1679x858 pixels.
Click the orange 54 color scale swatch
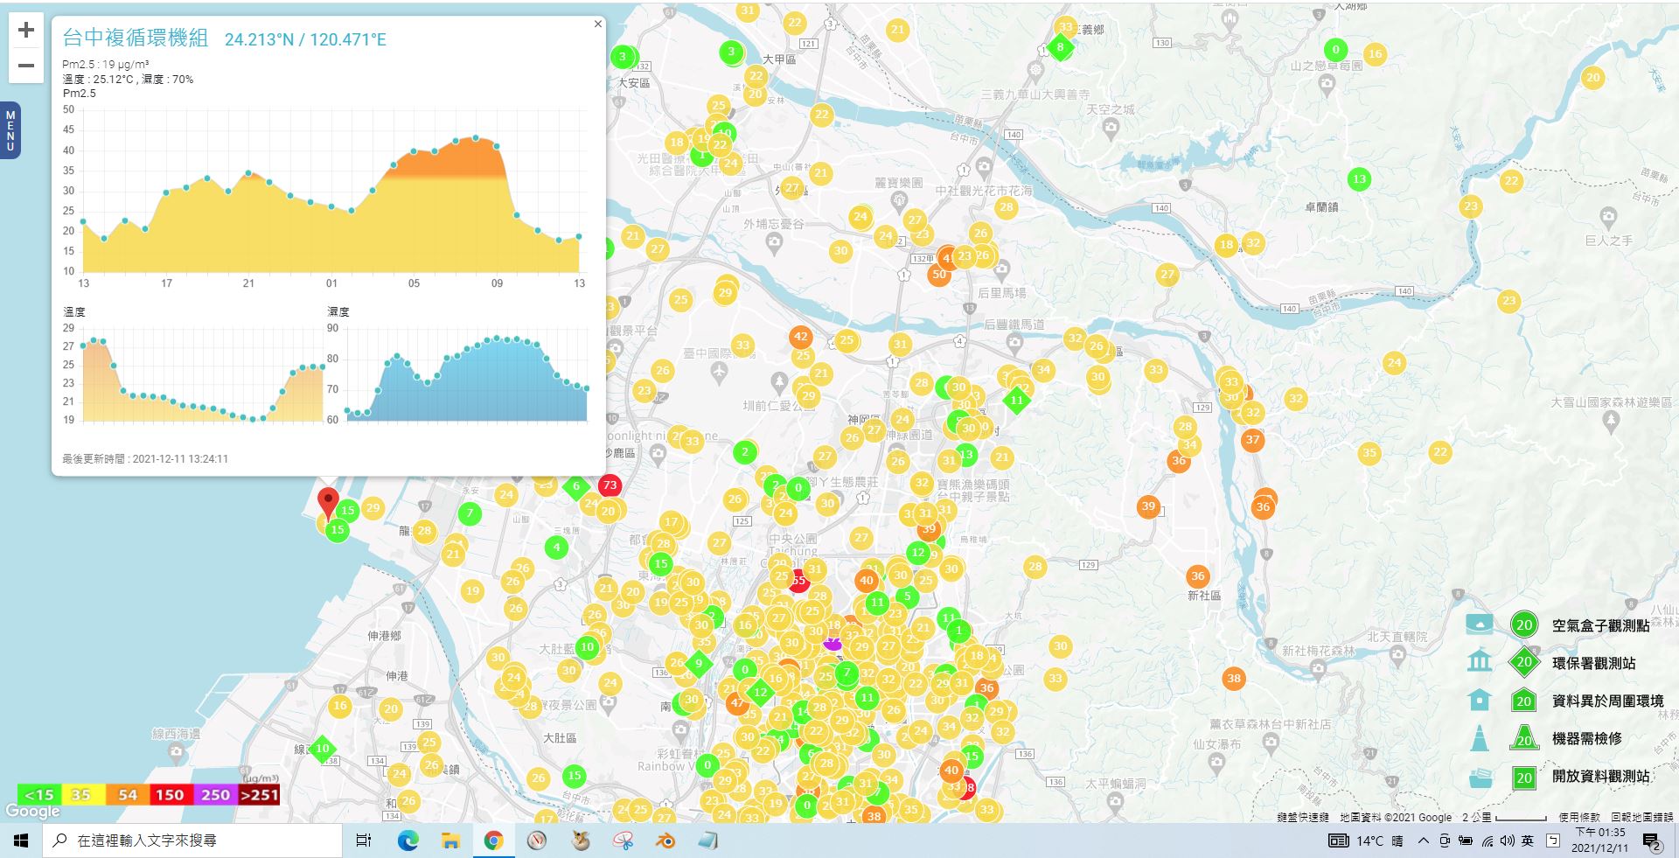(x=127, y=794)
